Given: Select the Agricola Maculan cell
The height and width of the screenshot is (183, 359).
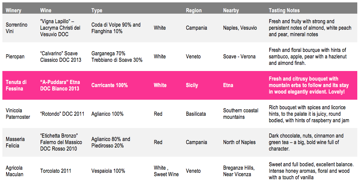Looking at the screenshot, I should tap(14, 171).
